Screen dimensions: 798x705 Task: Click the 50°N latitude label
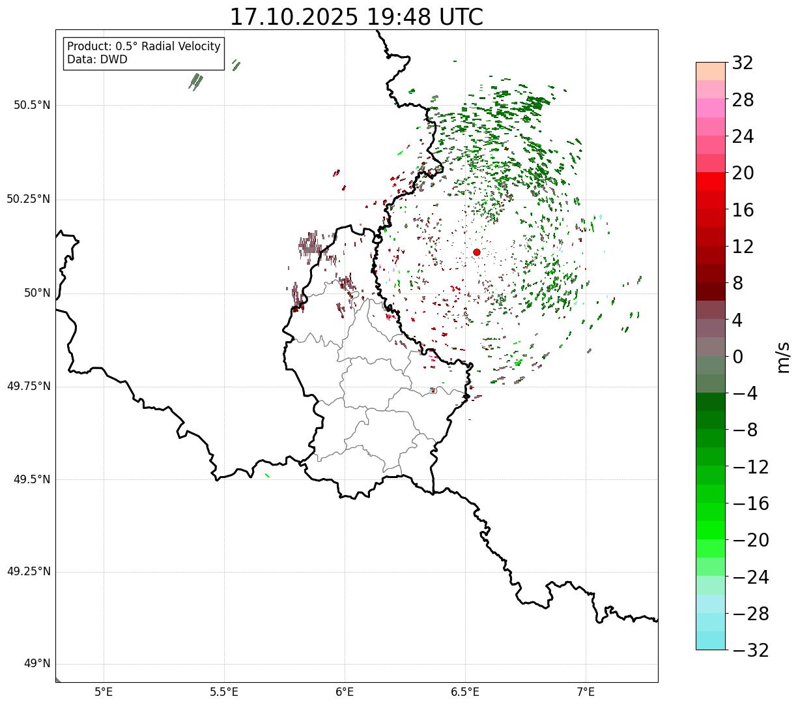click(37, 293)
